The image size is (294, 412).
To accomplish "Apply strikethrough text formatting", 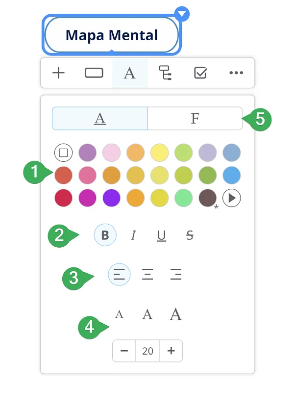I will coord(190,235).
